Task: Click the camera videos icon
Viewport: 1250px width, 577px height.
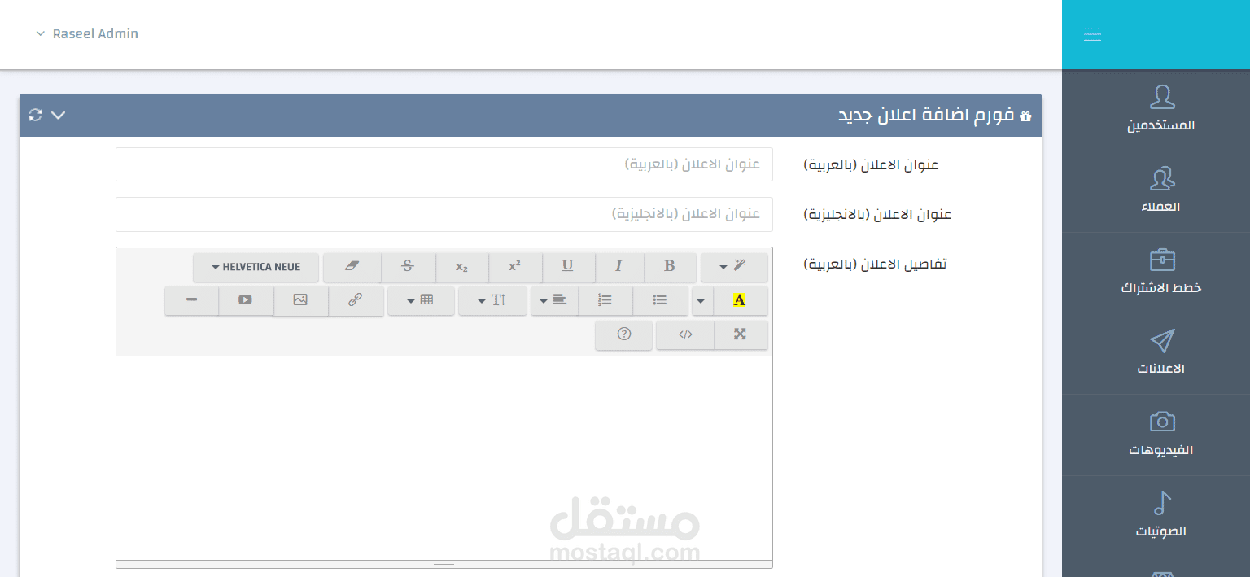Action: [1162, 422]
